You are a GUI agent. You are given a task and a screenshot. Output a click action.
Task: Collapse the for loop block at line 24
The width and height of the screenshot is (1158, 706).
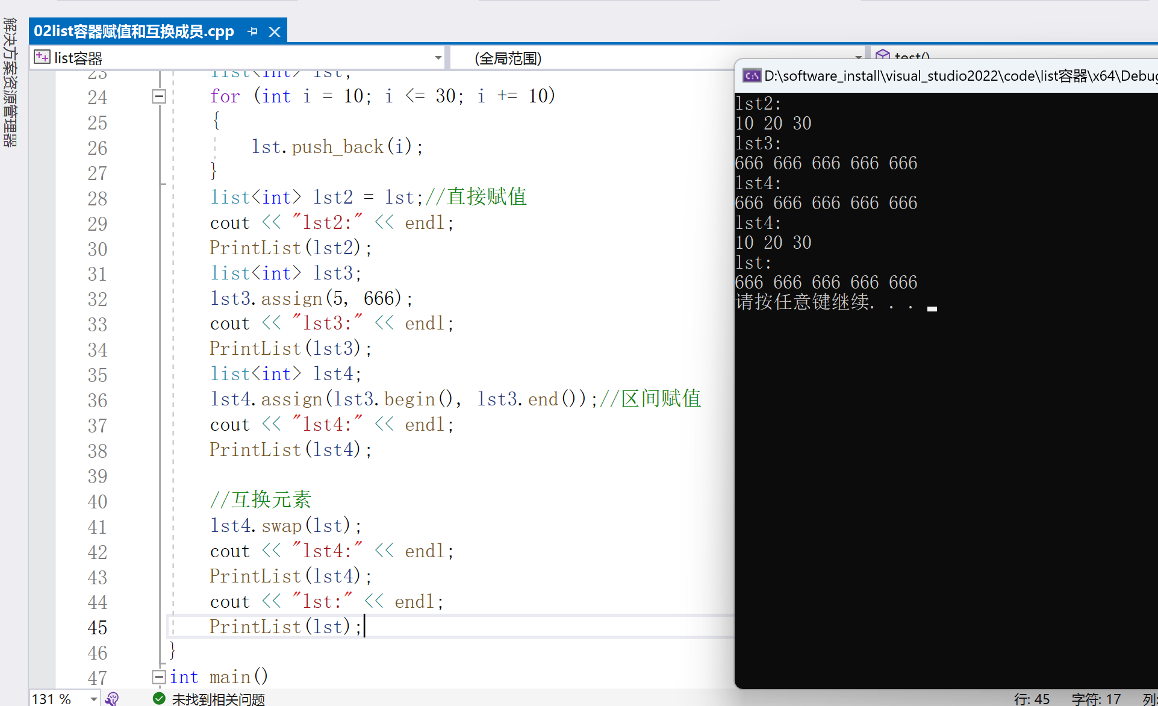(159, 96)
